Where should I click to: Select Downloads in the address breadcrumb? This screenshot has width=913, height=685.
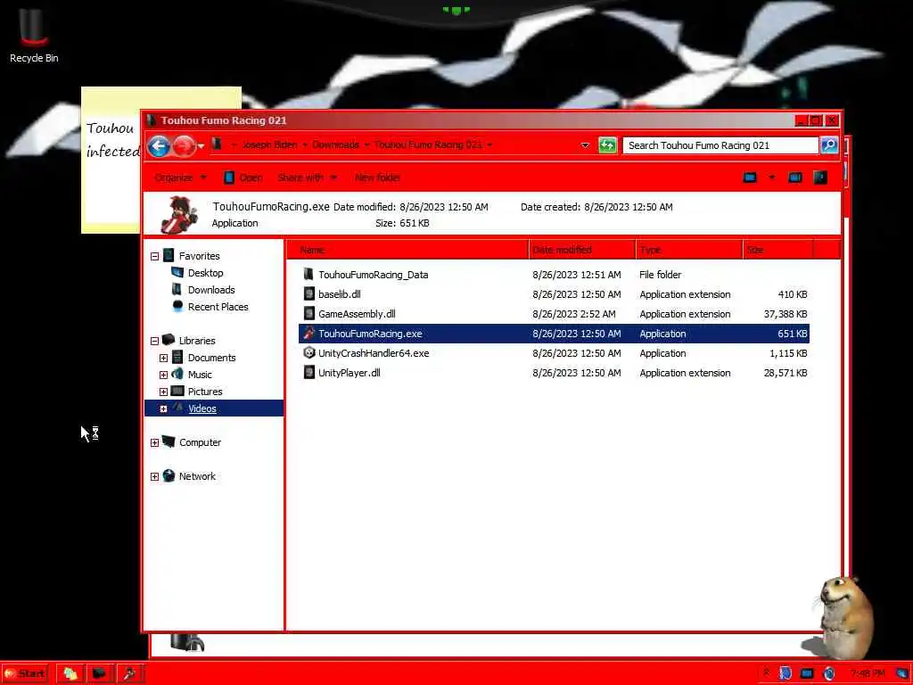point(335,144)
